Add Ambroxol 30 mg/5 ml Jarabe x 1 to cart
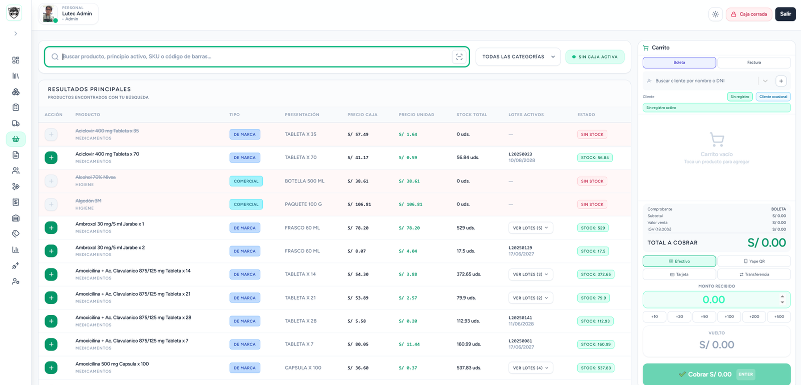 51,227
